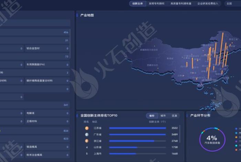Click the value 3502
This screenshot has height=162, width=241.
coord(175,128)
